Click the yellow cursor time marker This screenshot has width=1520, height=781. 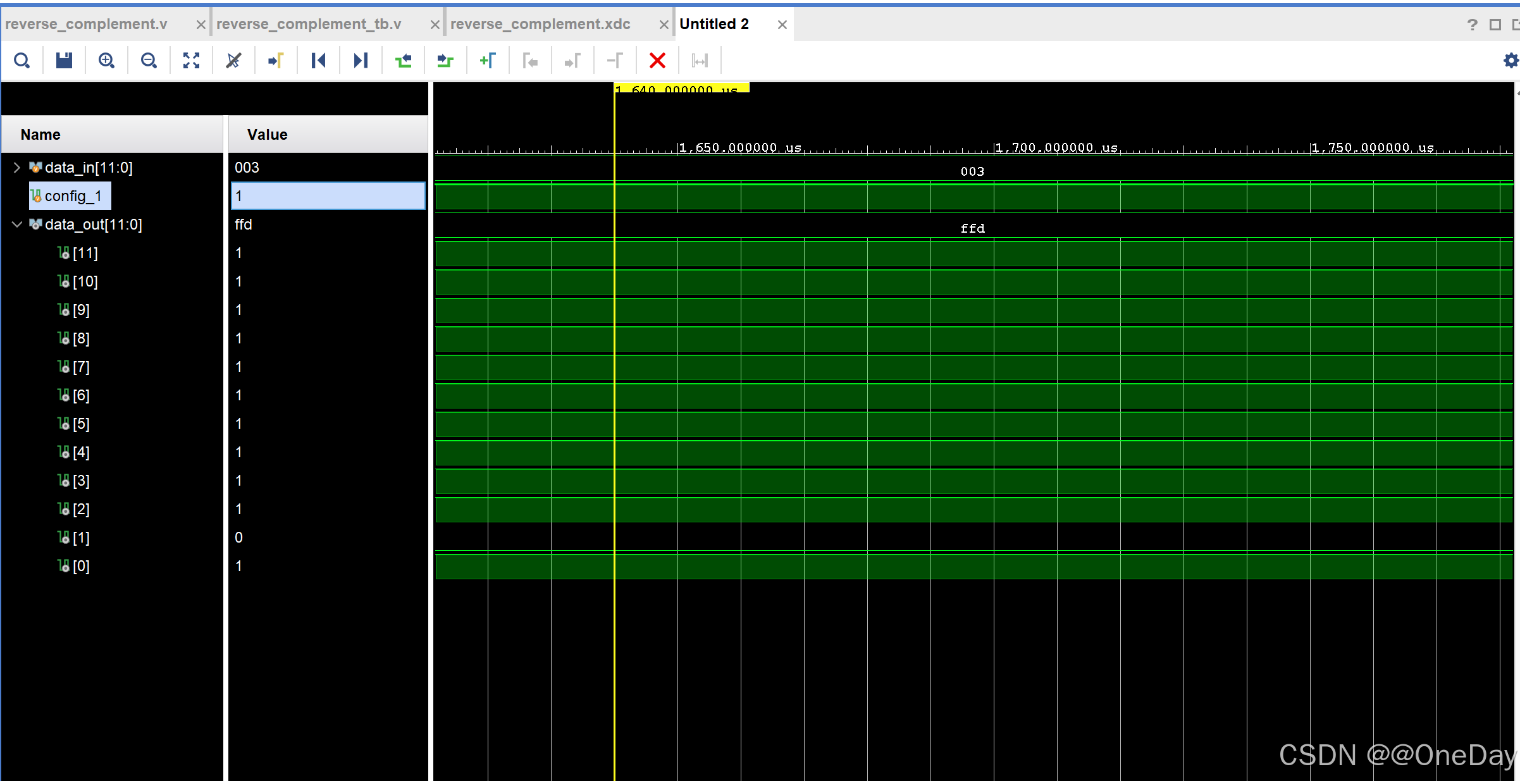(x=681, y=89)
